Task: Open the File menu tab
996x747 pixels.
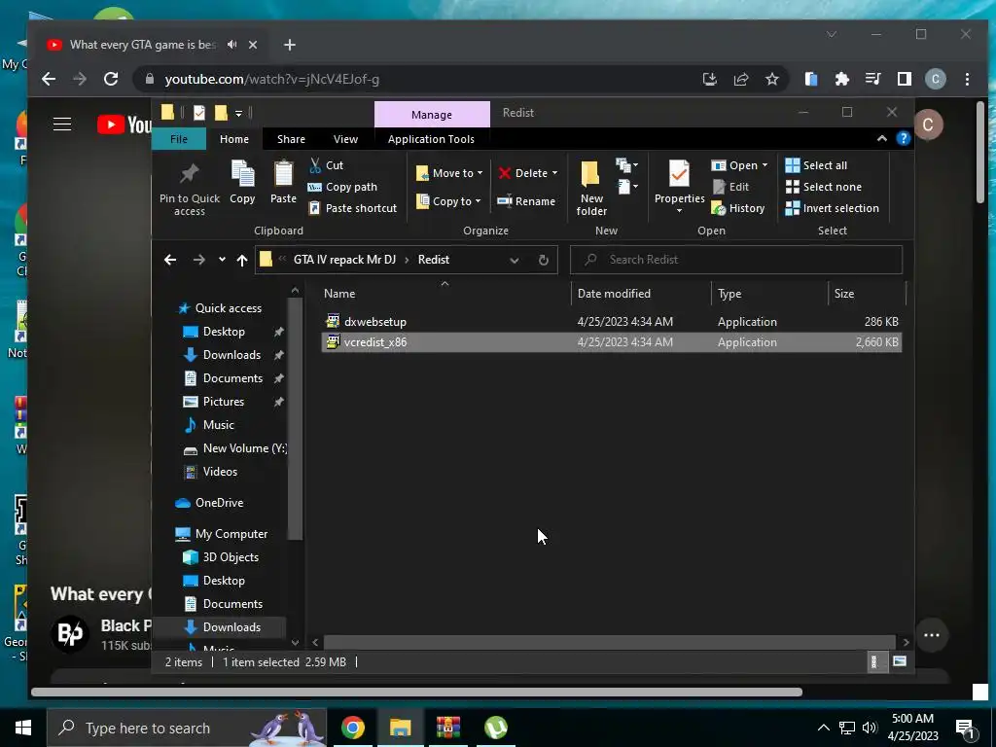Action: coord(179,138)
